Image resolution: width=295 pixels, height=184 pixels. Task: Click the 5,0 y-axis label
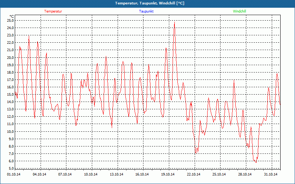click(11, 168)
